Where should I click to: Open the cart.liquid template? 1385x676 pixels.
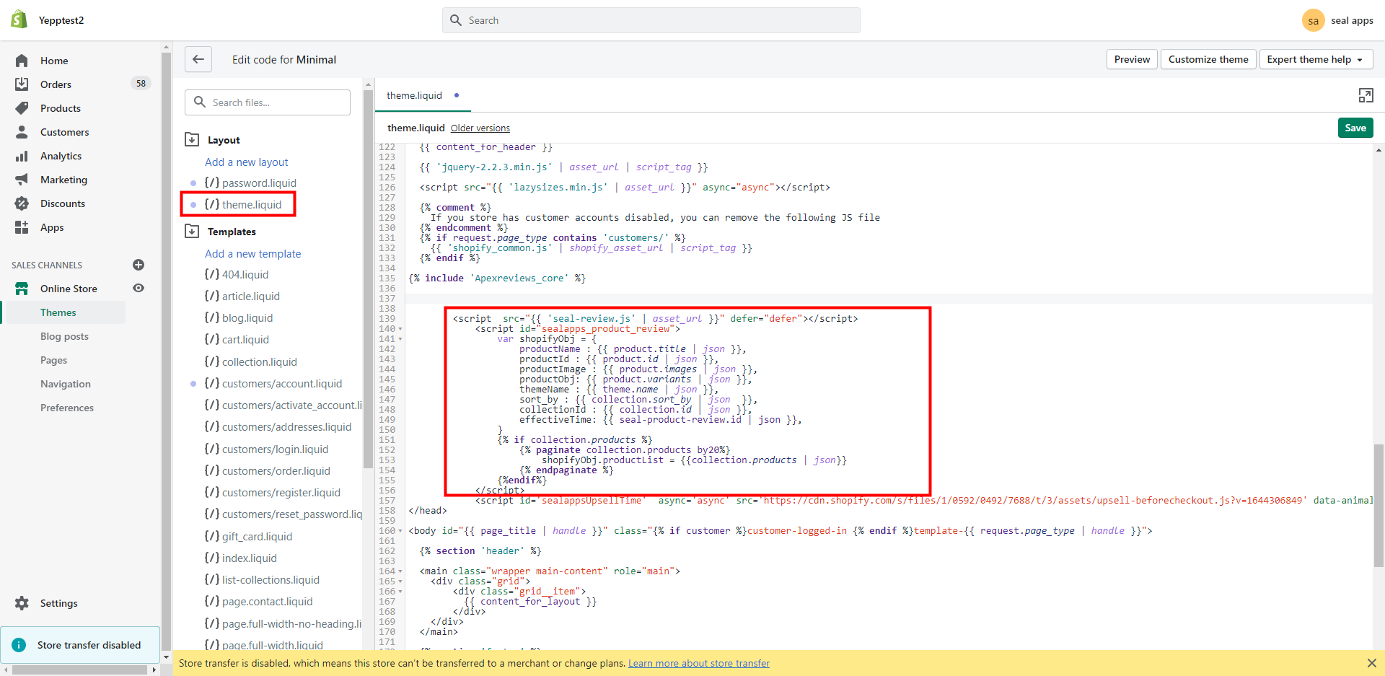coord(237,340)
